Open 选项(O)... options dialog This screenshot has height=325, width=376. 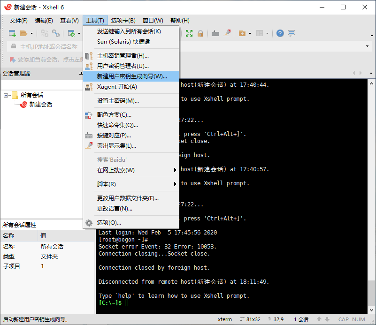tap(131, 223)
